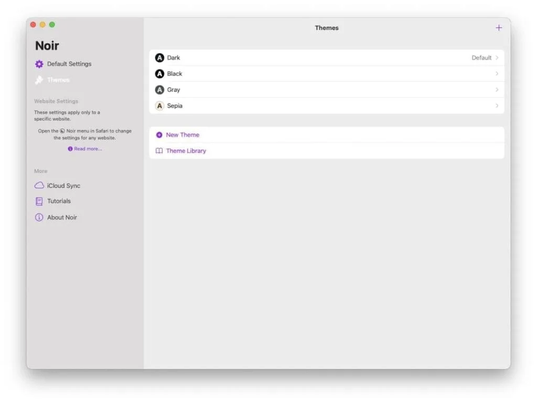
Task: Switch to the Themes section in the sidebar
Action: (59, 80)
